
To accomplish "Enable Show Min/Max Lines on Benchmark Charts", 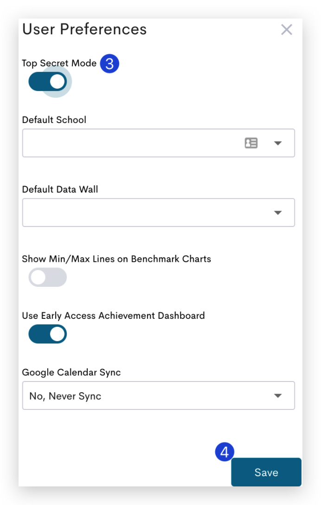I will point(48,277).
